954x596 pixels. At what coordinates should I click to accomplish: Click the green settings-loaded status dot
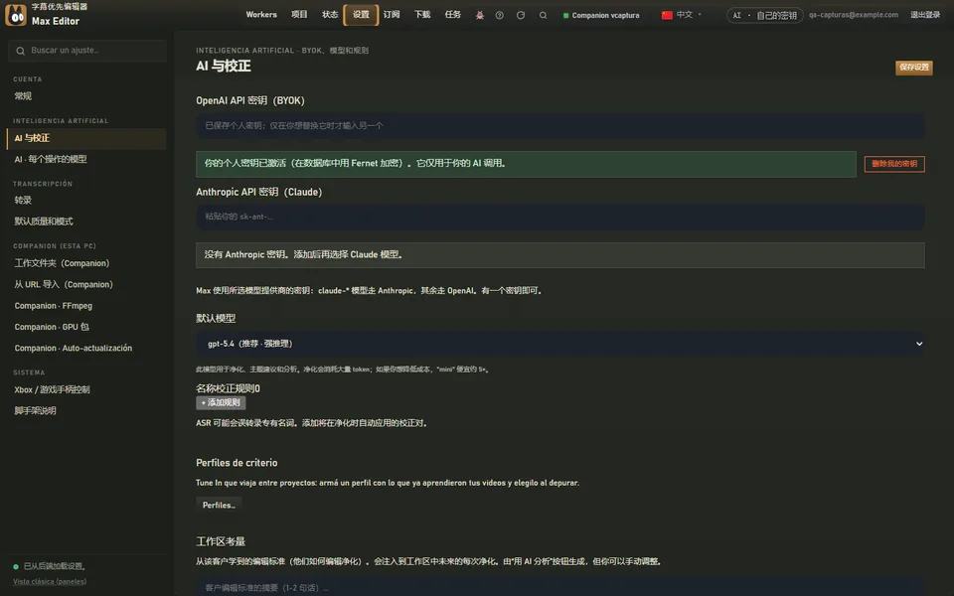16,567
